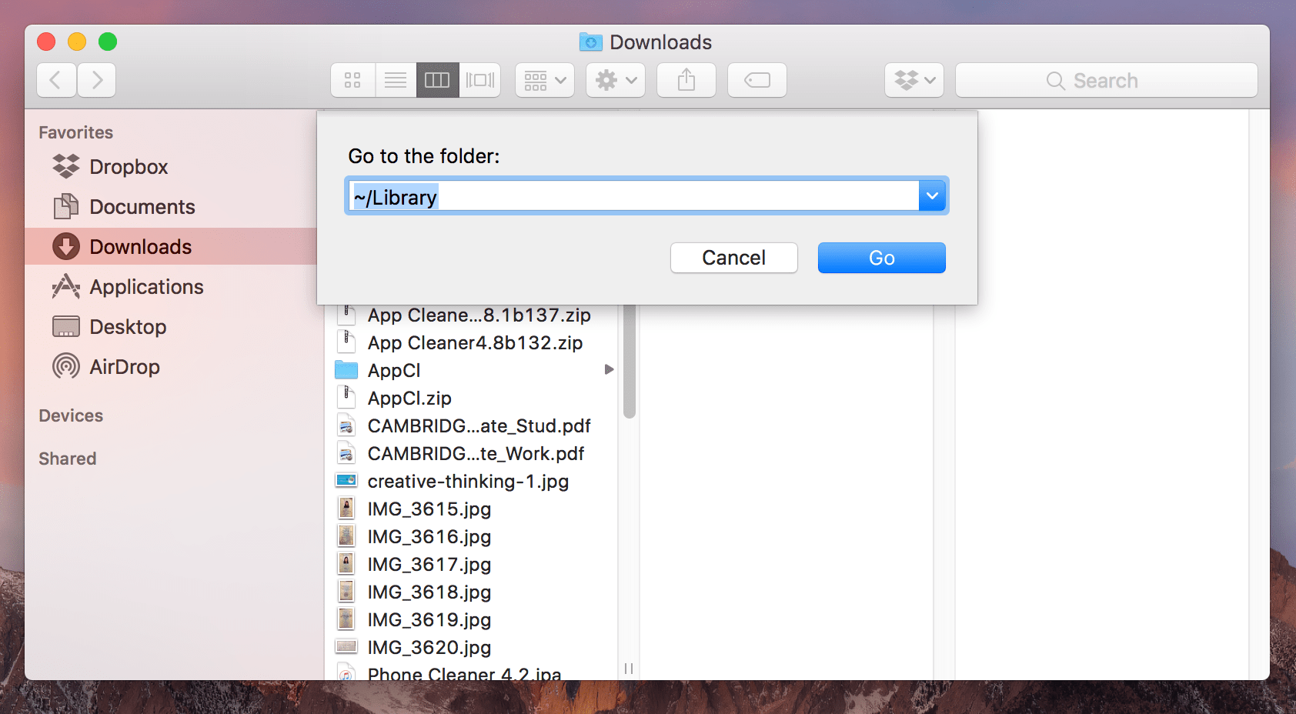This screenshot has width=1296, height=714.
Task: Switch to icon view mode
Action: 352,79
